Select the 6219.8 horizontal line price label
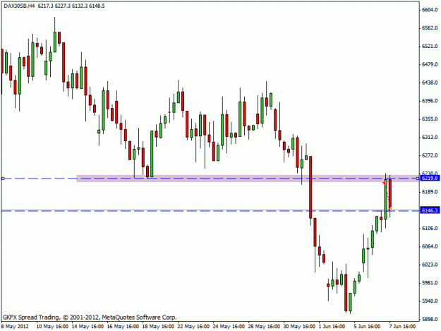 pos(430,178)
